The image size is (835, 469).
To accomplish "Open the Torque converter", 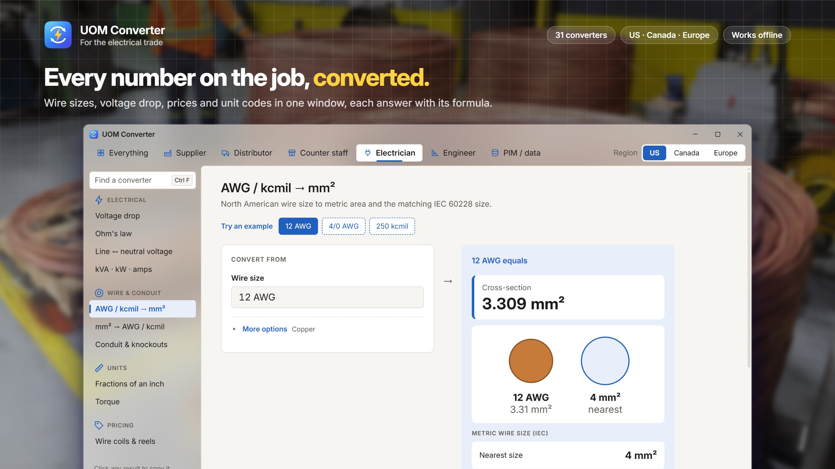I will [143, 402].
